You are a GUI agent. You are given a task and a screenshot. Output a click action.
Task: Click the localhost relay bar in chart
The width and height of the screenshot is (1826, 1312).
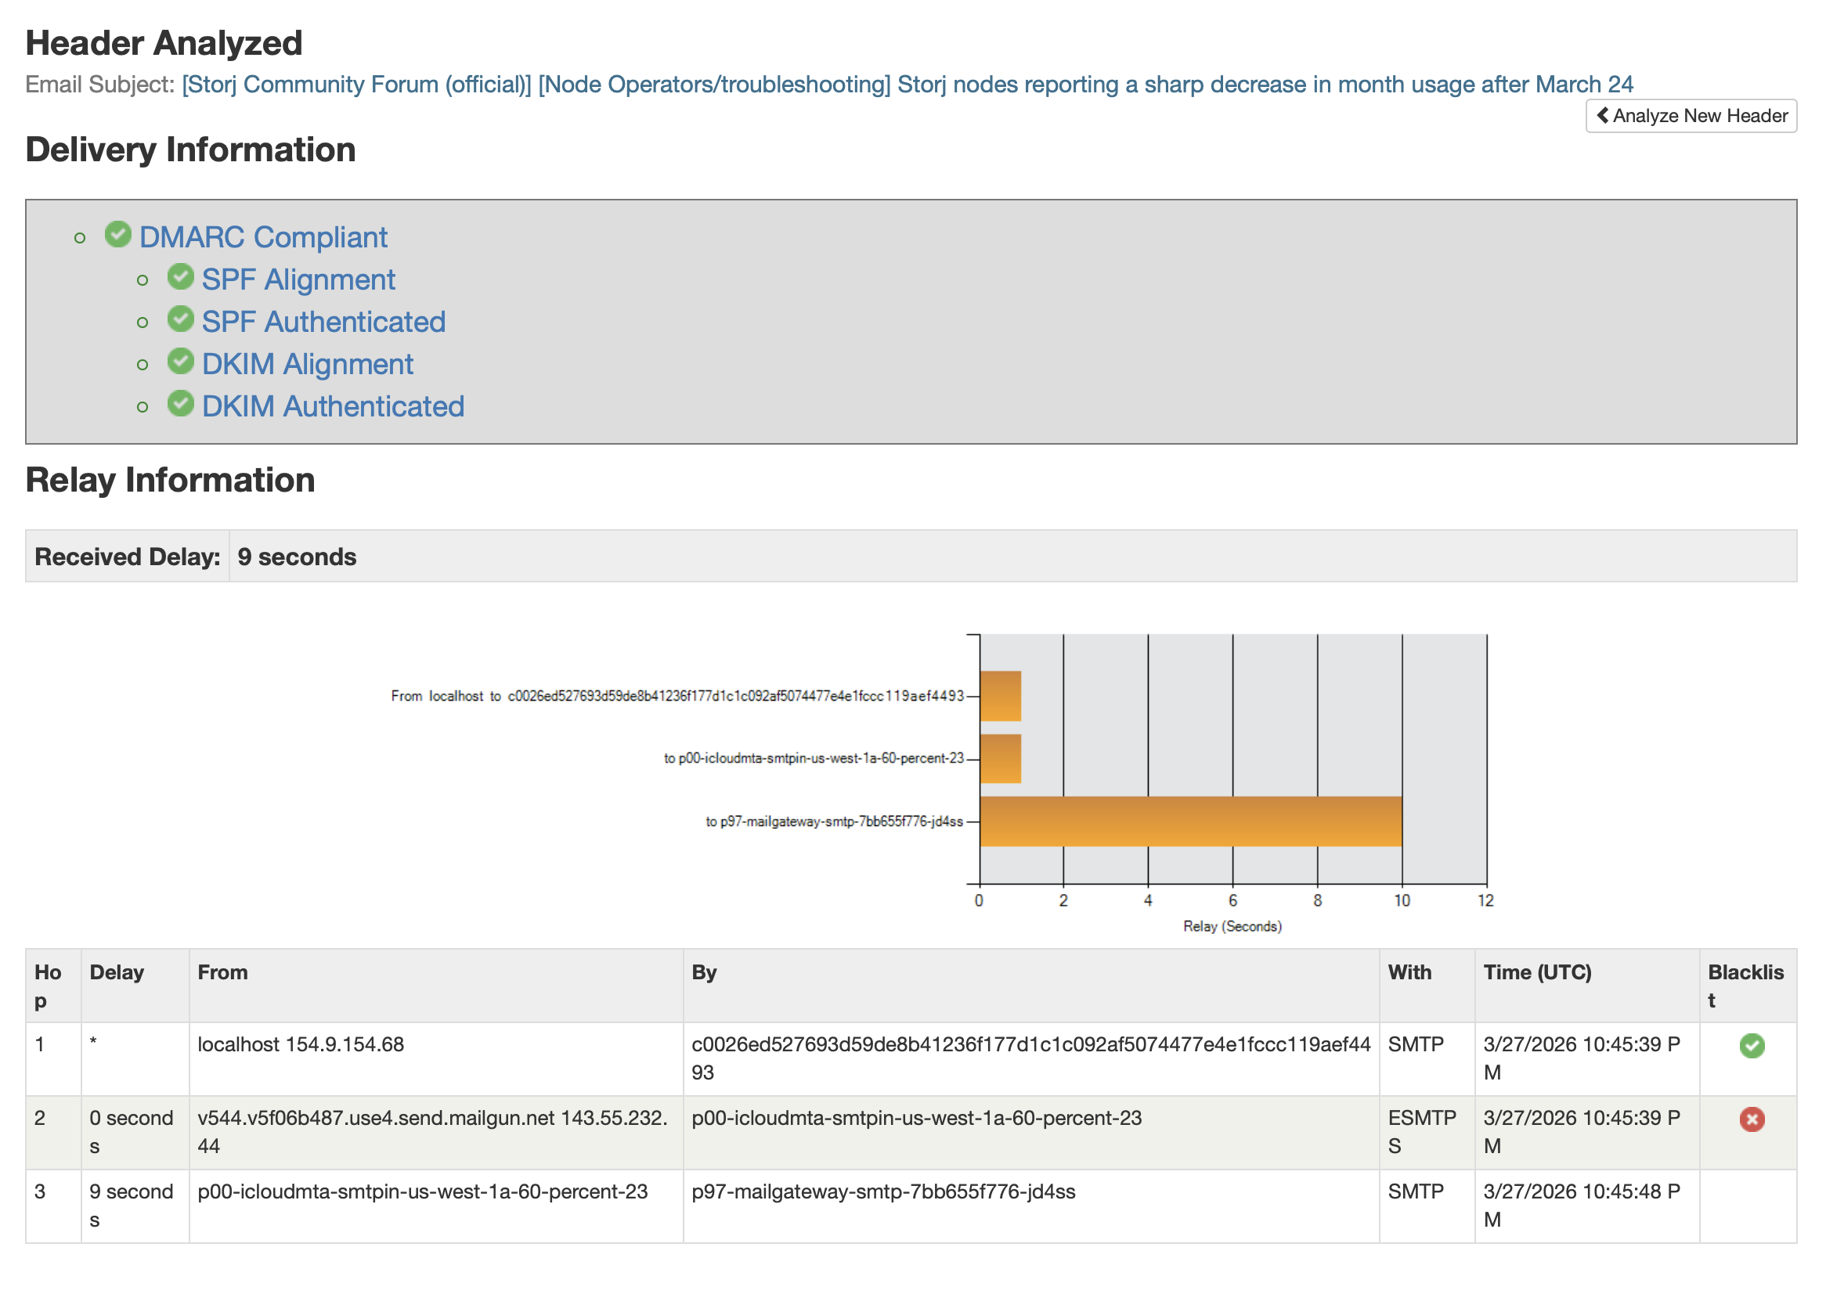1000,695
